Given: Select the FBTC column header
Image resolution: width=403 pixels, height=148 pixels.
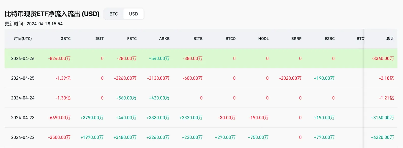Looking at the screenshot, I should [x=132, y=39].
